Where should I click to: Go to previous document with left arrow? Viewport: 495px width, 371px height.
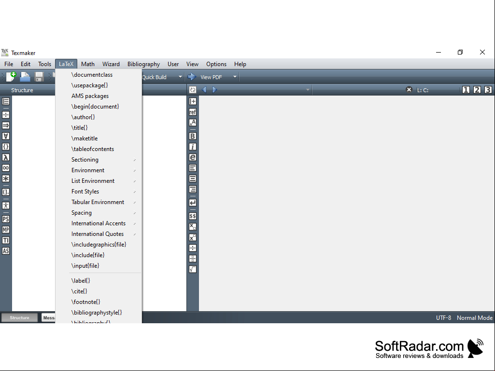pos(204,90)
